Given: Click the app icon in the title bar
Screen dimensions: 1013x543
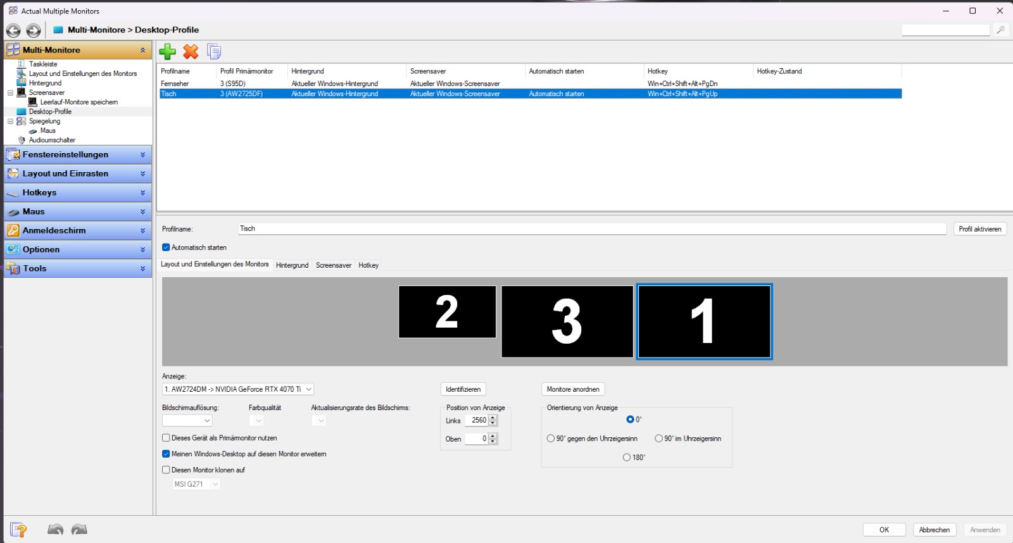Looking at the screenshot, I should click(13, 11).
